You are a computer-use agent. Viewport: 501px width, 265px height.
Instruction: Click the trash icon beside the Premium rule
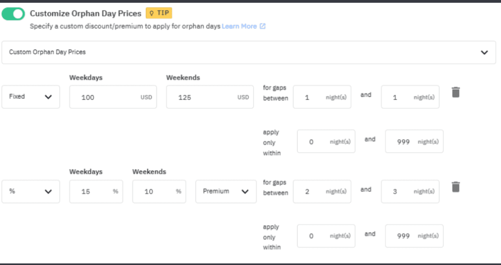pos(455,187)
